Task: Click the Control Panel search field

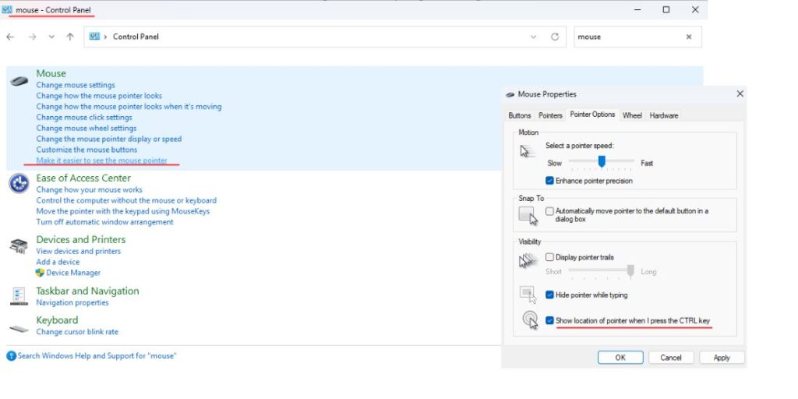Action: coord(627,37)
